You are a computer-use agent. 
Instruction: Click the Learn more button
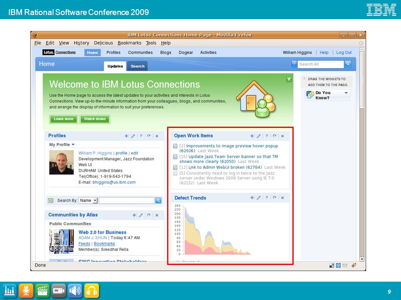tap(63, 119)
